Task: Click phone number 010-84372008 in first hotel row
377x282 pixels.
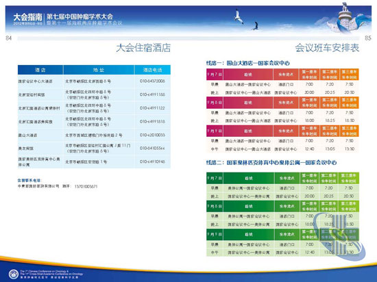Action: point(152,81)
